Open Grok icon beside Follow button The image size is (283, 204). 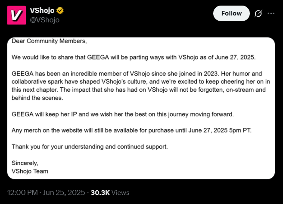click(x=258, y=13)
